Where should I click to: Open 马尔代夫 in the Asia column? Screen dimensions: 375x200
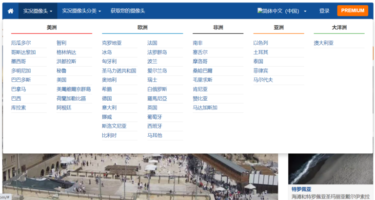point(263,80)
